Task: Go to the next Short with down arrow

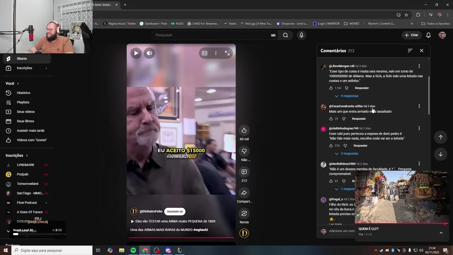Action: pos(441,154)
